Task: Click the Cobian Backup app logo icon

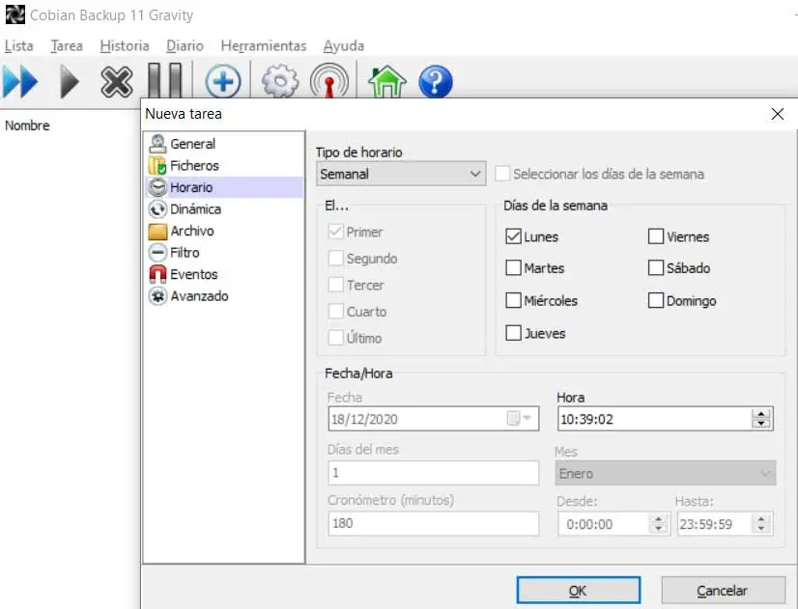Action: click(14, 14)
